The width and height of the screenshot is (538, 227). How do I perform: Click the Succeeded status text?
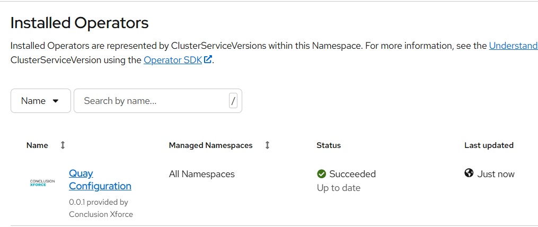pyautogui.click(x=352, y=174)
